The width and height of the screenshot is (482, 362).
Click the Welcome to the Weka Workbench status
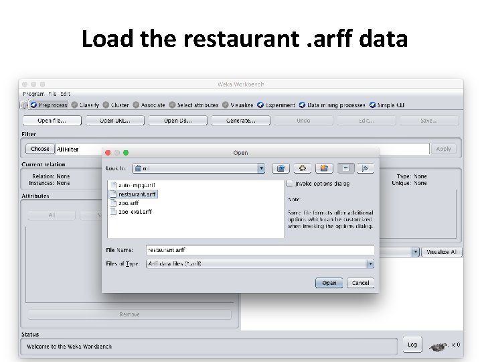tap(69, 347)
